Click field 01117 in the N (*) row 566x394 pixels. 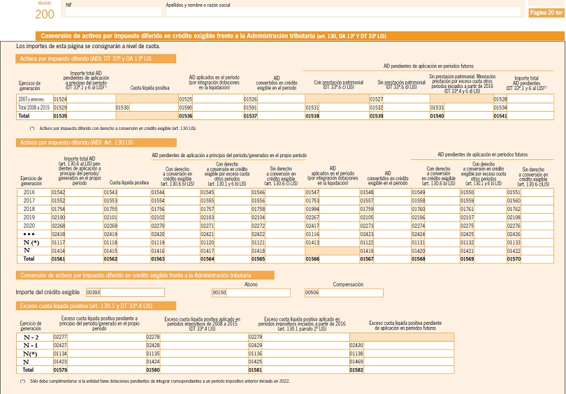[84, 242]
